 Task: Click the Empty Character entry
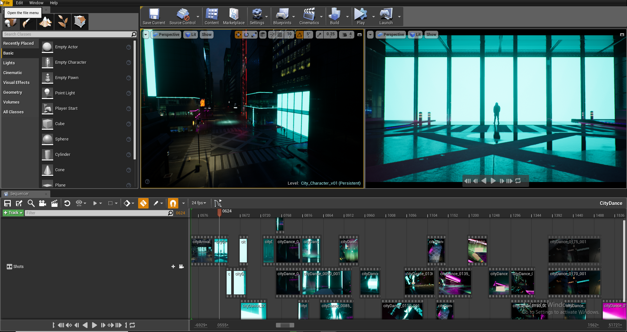(87, 62)
